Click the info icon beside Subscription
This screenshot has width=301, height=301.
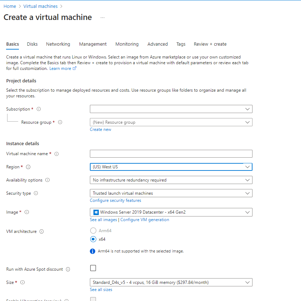coord(38,109)
